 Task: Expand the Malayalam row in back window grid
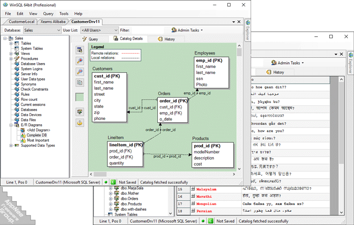pyautogui.click(x=193, y=189)
